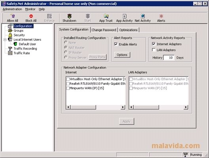Screen dimensions: 209x158
Task: Click the Local Internet Users icon
Action: (10, 39)
